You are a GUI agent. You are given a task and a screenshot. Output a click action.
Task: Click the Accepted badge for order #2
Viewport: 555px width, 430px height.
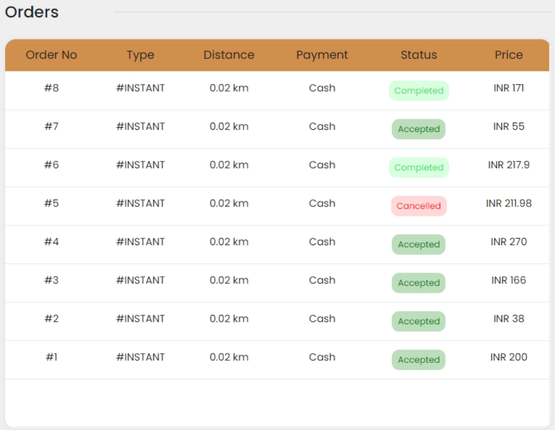419,321
